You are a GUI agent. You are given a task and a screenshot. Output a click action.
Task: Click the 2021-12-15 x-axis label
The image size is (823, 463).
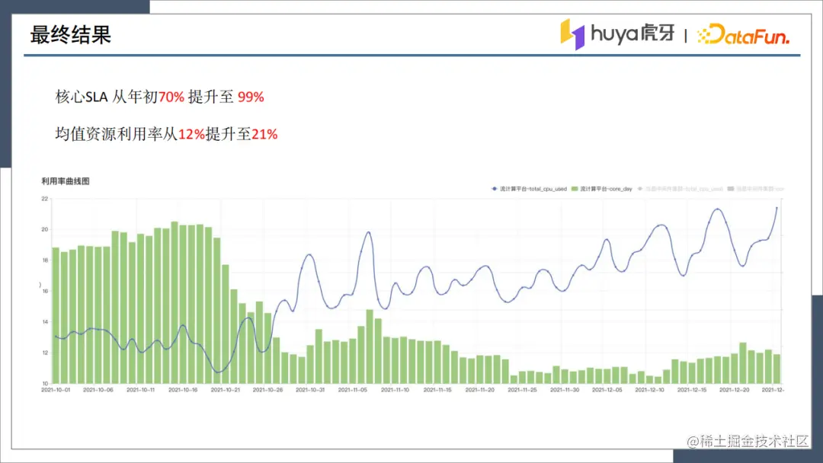tap(692, 390)
